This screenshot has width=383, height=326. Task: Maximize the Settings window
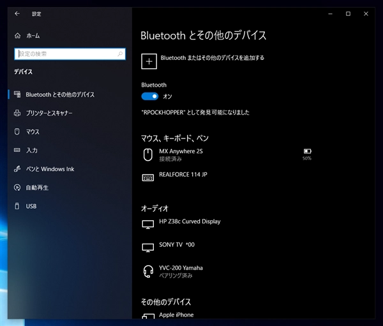[348, 14]
